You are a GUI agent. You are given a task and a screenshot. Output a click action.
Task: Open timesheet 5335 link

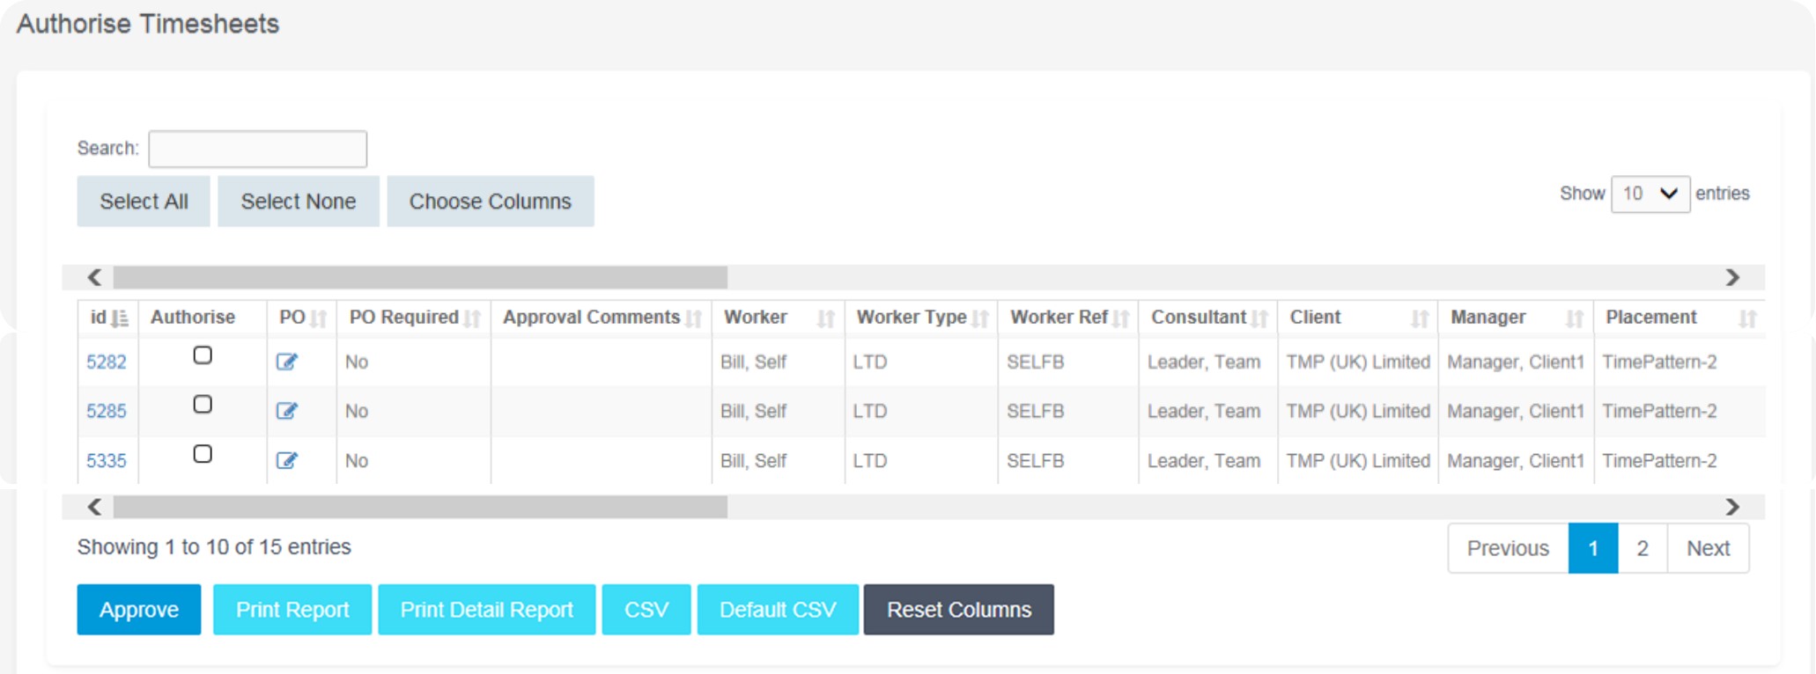(107, 461)
